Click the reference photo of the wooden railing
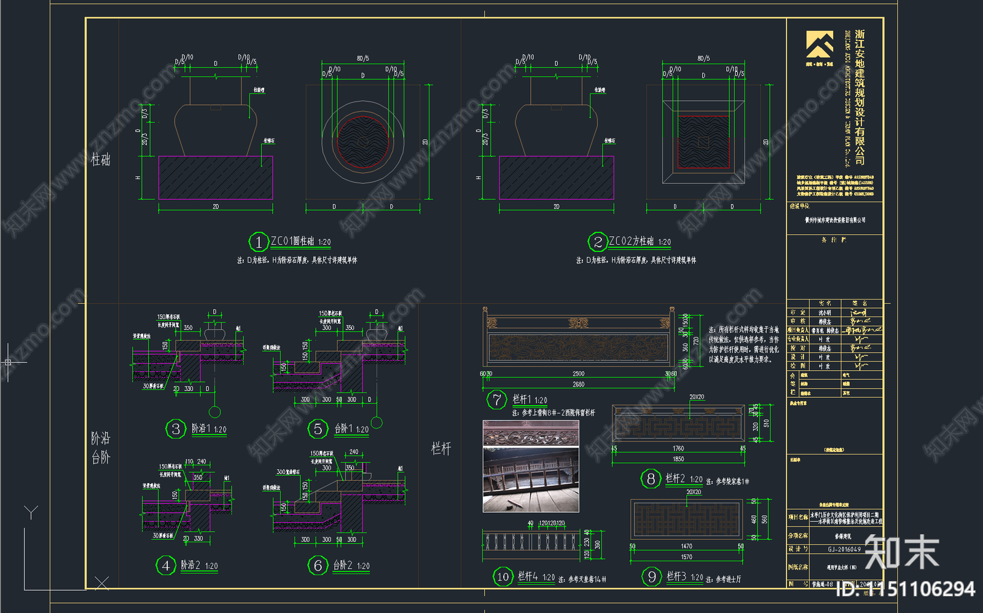The height and width of the screenshot is (613, 983). 531,467
